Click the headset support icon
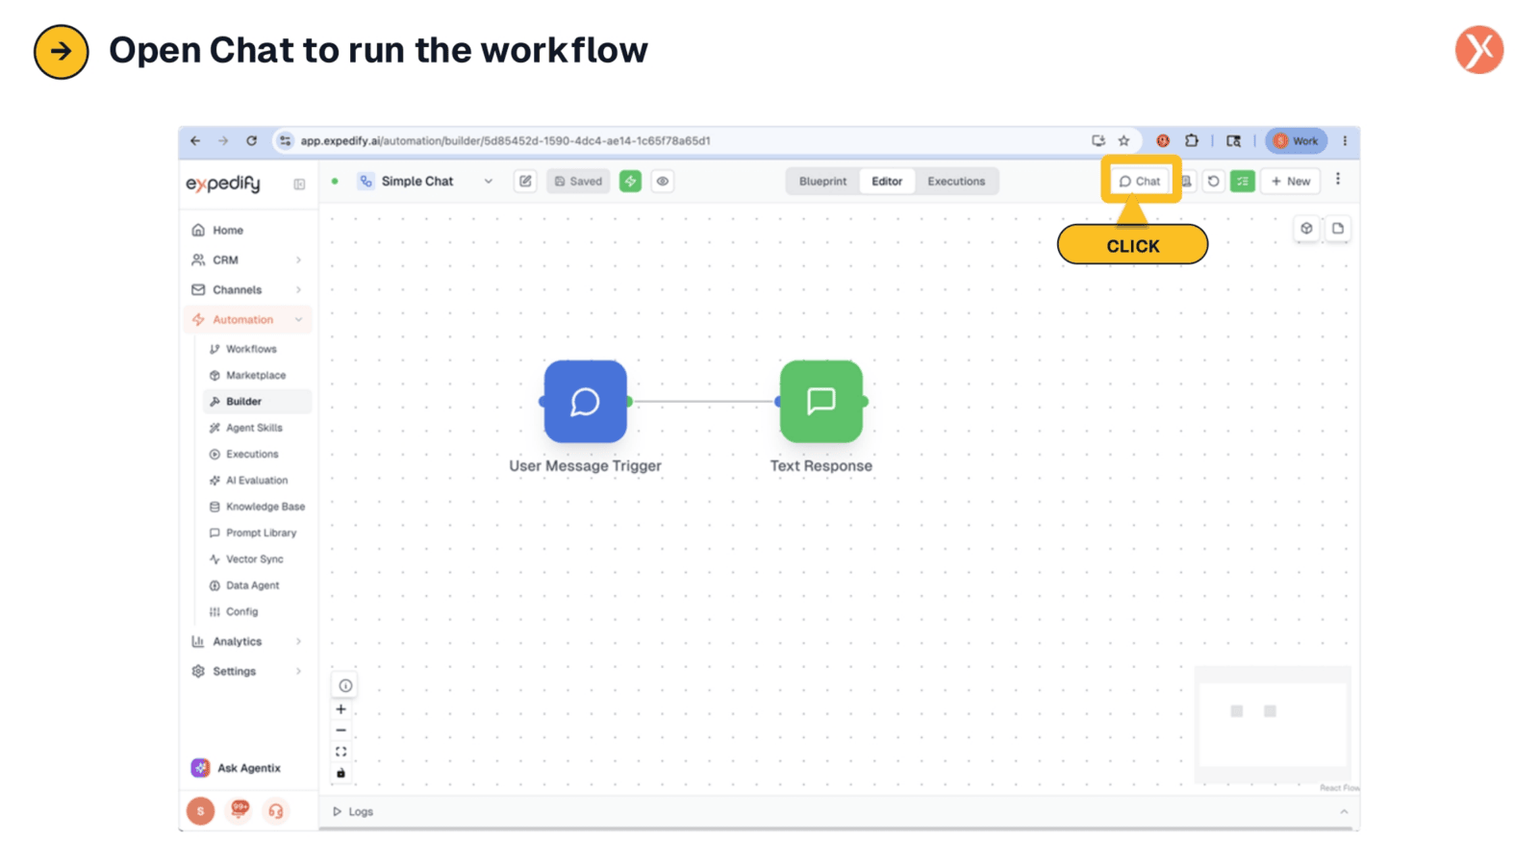Viewport: 1539px width, 865px height. click(276, 812)
